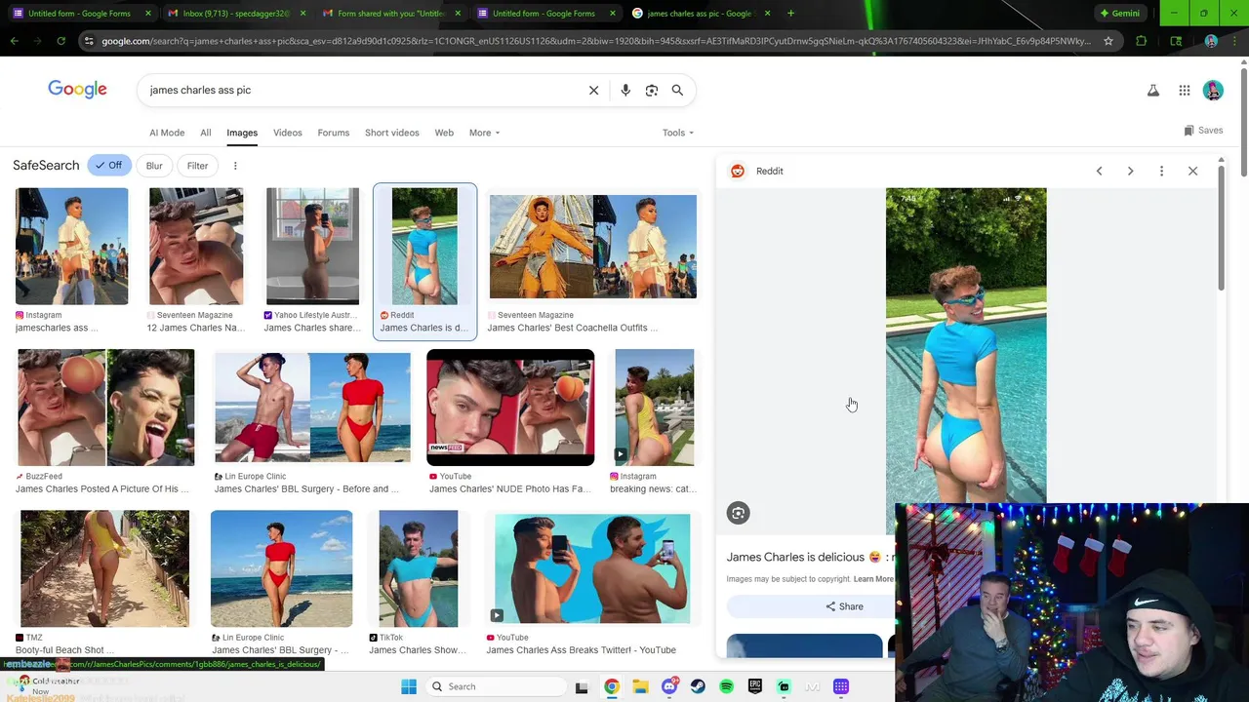Click the Windows taskbar search box
This screenshot has height=702, width=1249.
point(498,686)
